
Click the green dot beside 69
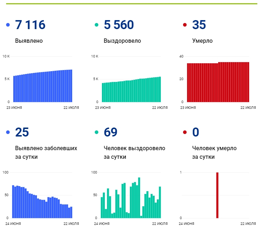97,133
